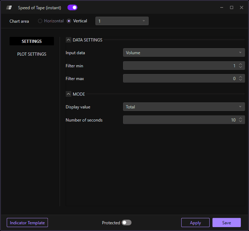Click the Save button
Viewport: 249px width, 231px height.
click(227, 222)
